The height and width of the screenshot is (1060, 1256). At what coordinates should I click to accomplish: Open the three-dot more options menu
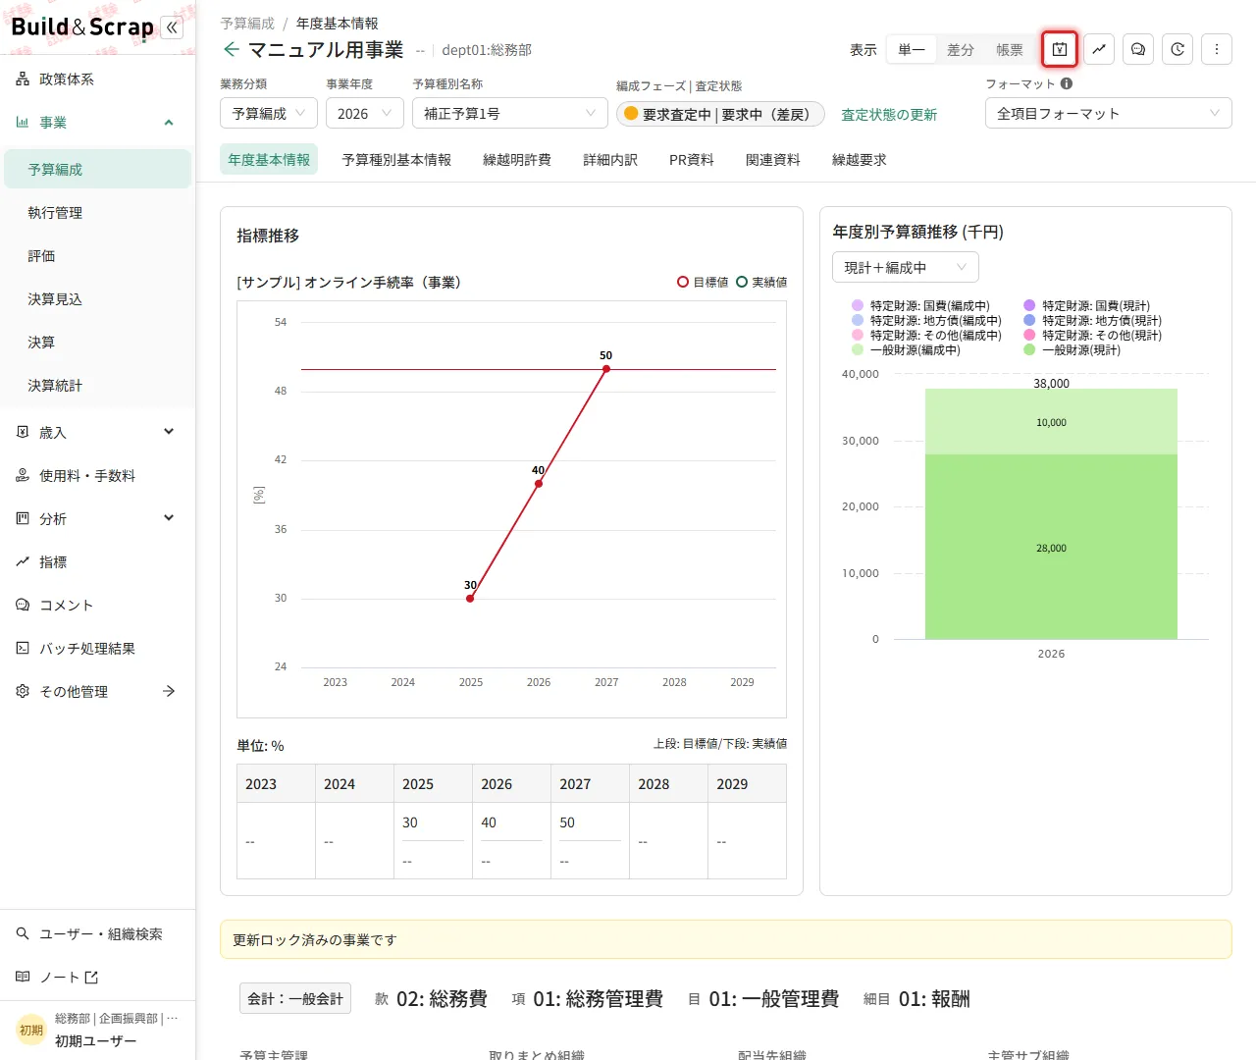[x=1217, y=49]
